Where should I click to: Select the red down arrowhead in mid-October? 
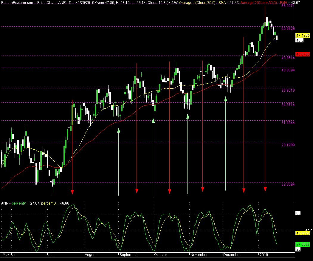point(169,191)
